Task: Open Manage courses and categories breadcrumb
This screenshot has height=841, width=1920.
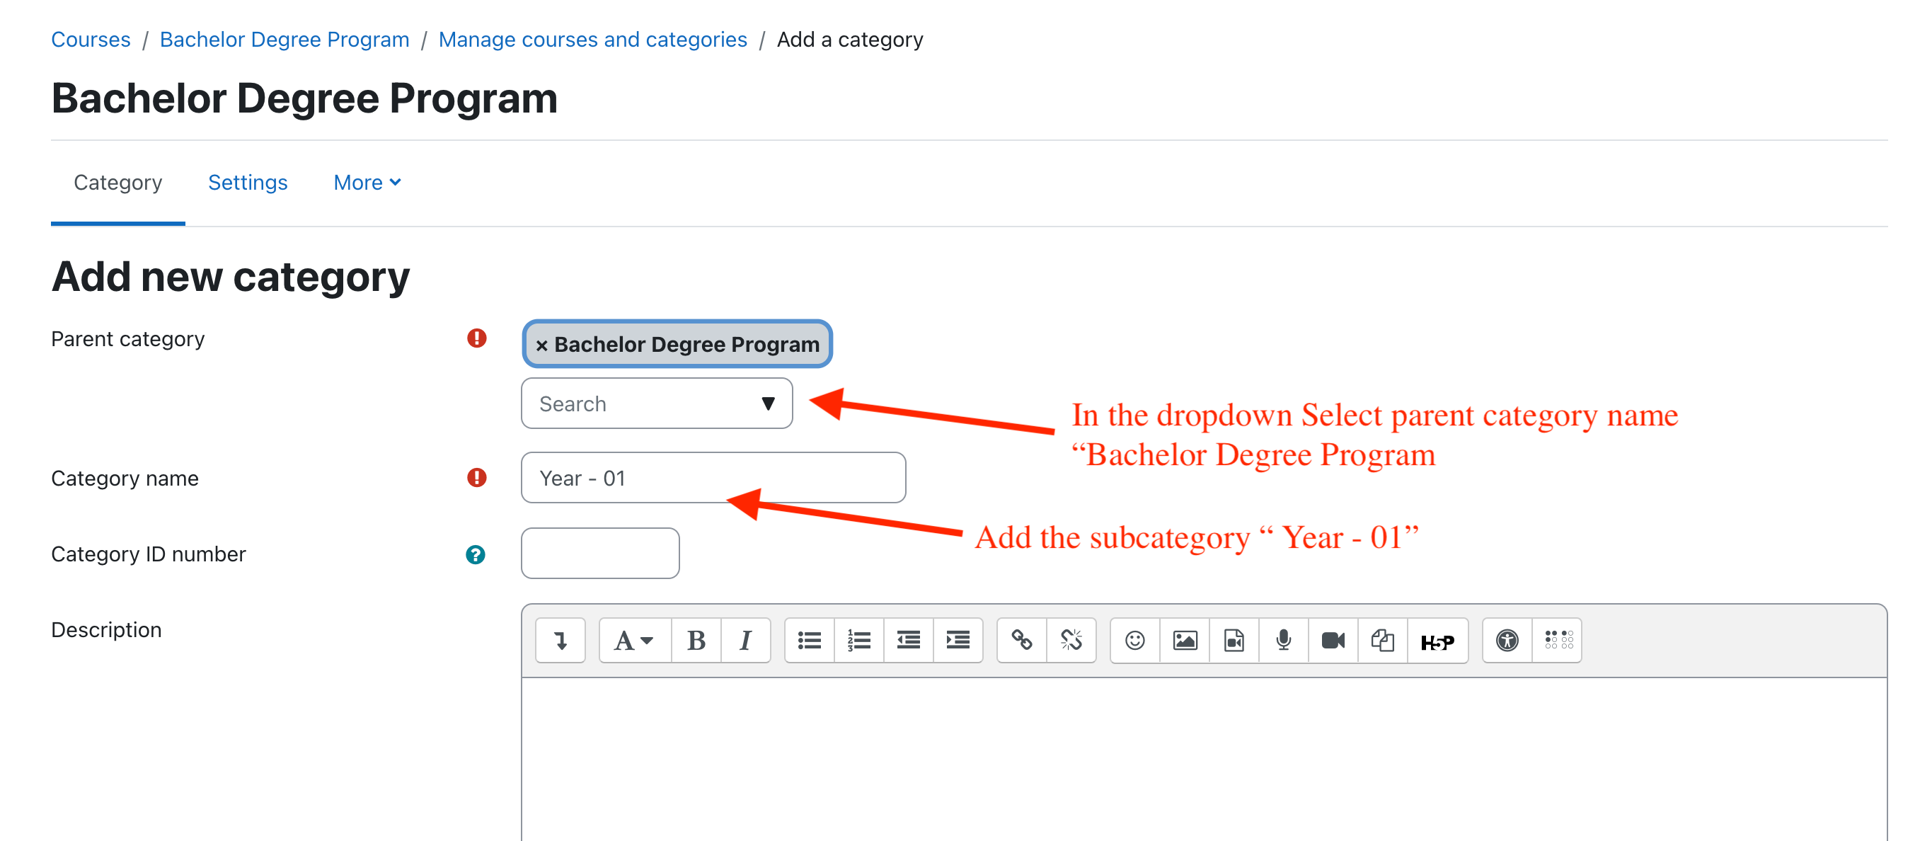Action: (592, 40)
